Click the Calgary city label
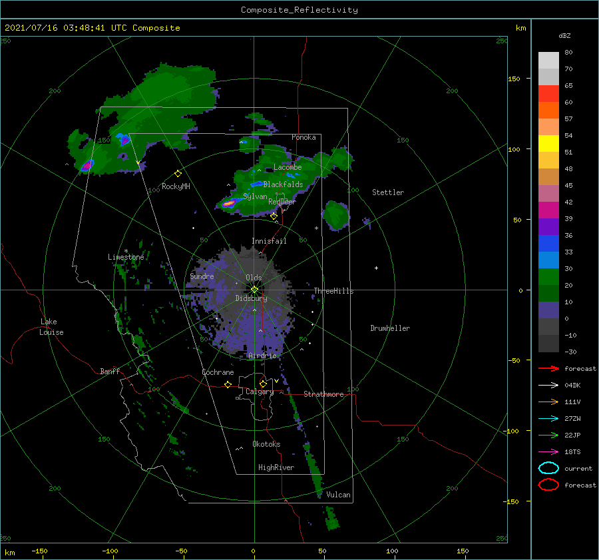This screenshot has height=560, width=599. coord(260,392)
